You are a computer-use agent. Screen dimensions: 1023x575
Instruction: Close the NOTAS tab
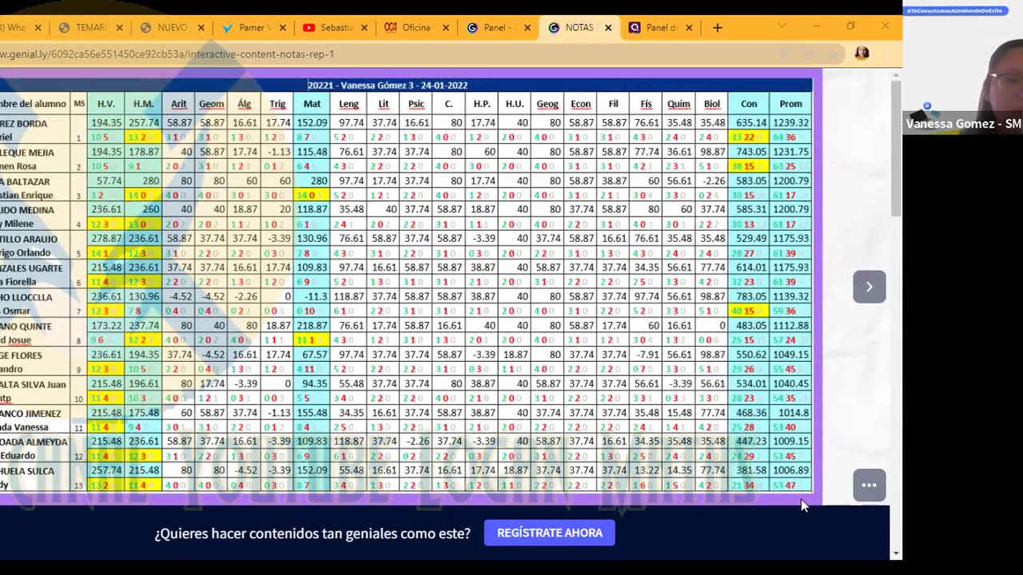607,27
